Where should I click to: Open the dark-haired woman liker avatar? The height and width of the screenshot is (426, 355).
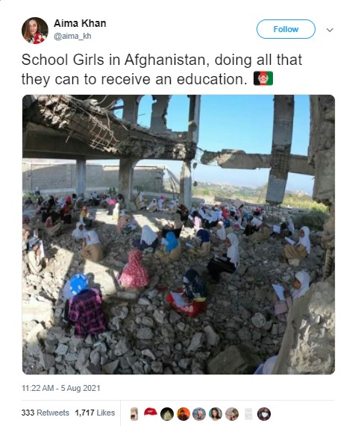point(216,414)
